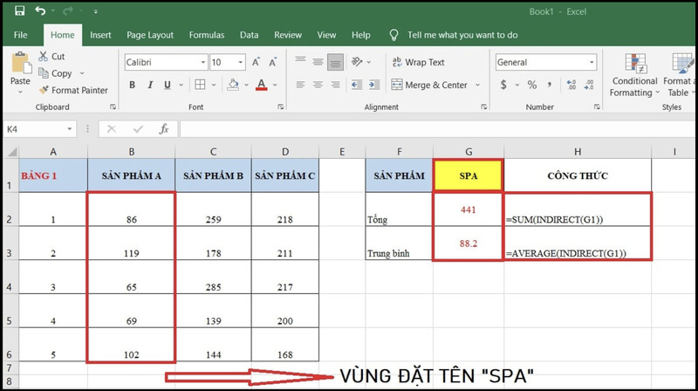Click the formula bar input area
This screenshot has height=391, width=698.
438,129
